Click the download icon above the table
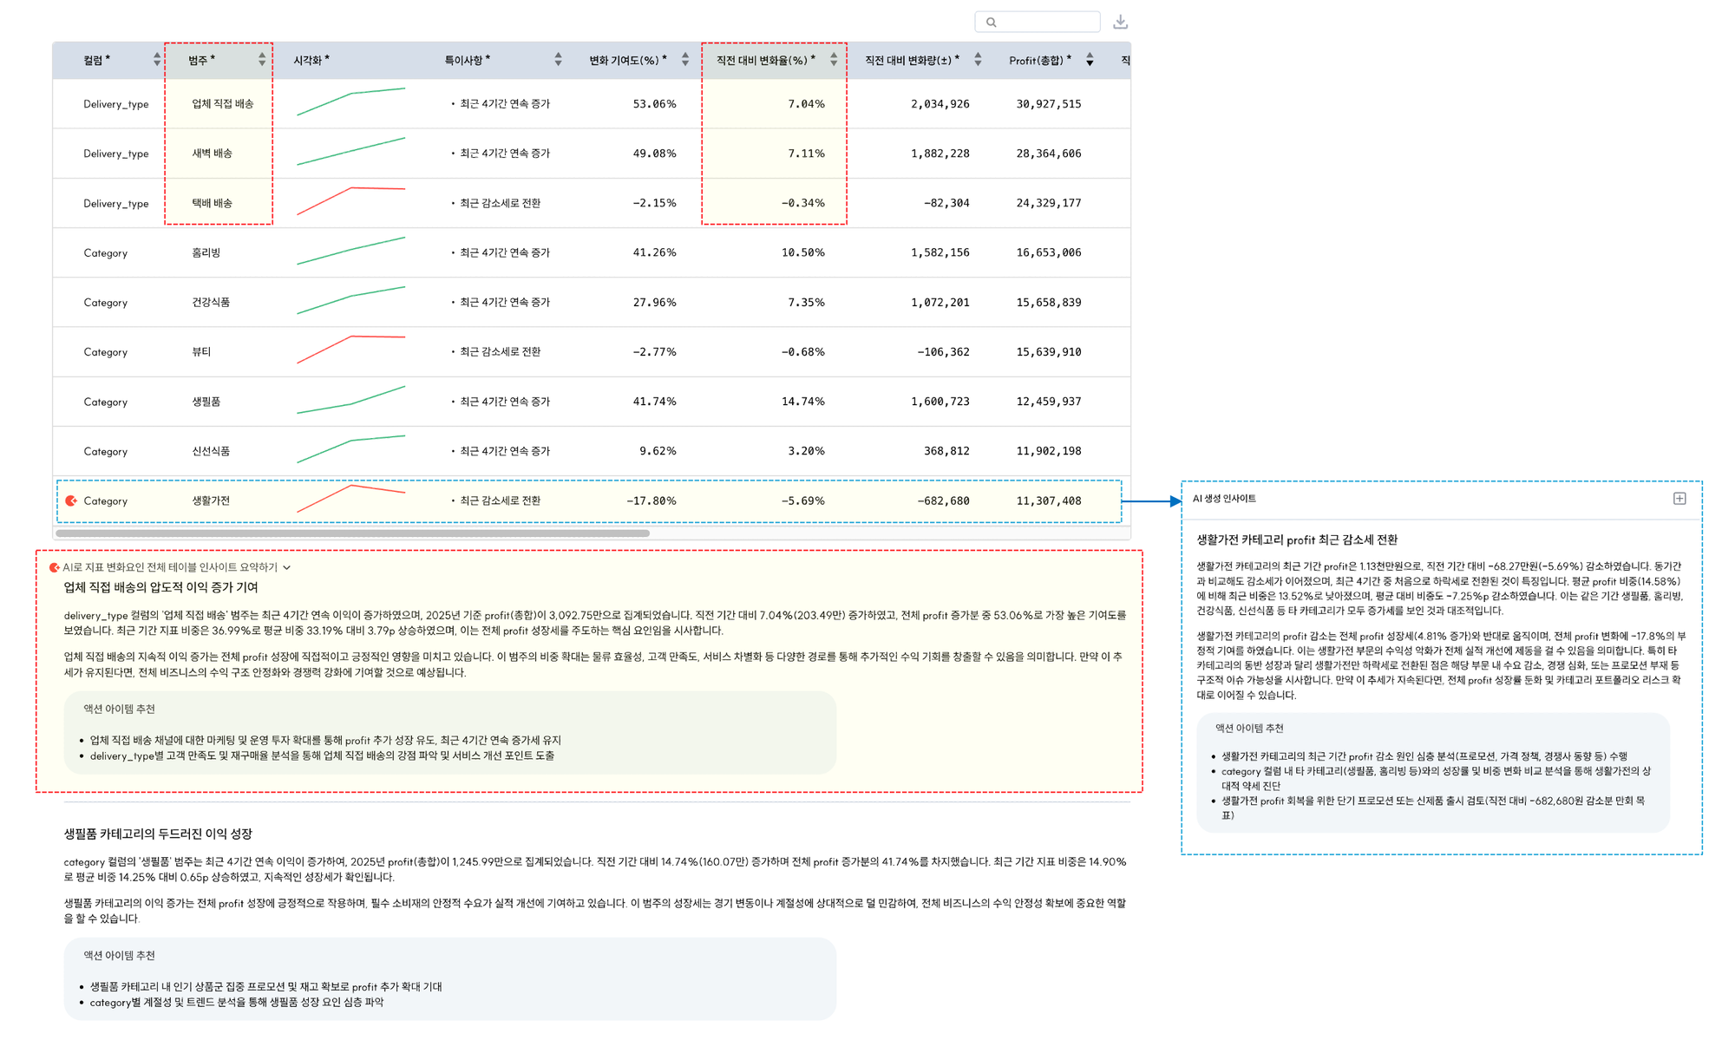Image resolution: width=1735 pixels, height=1053 pixels. coord(1120,22)
